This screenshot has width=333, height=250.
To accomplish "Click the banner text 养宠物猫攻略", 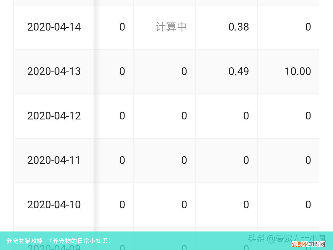I will pyautogui.click(x=25, y=241).
